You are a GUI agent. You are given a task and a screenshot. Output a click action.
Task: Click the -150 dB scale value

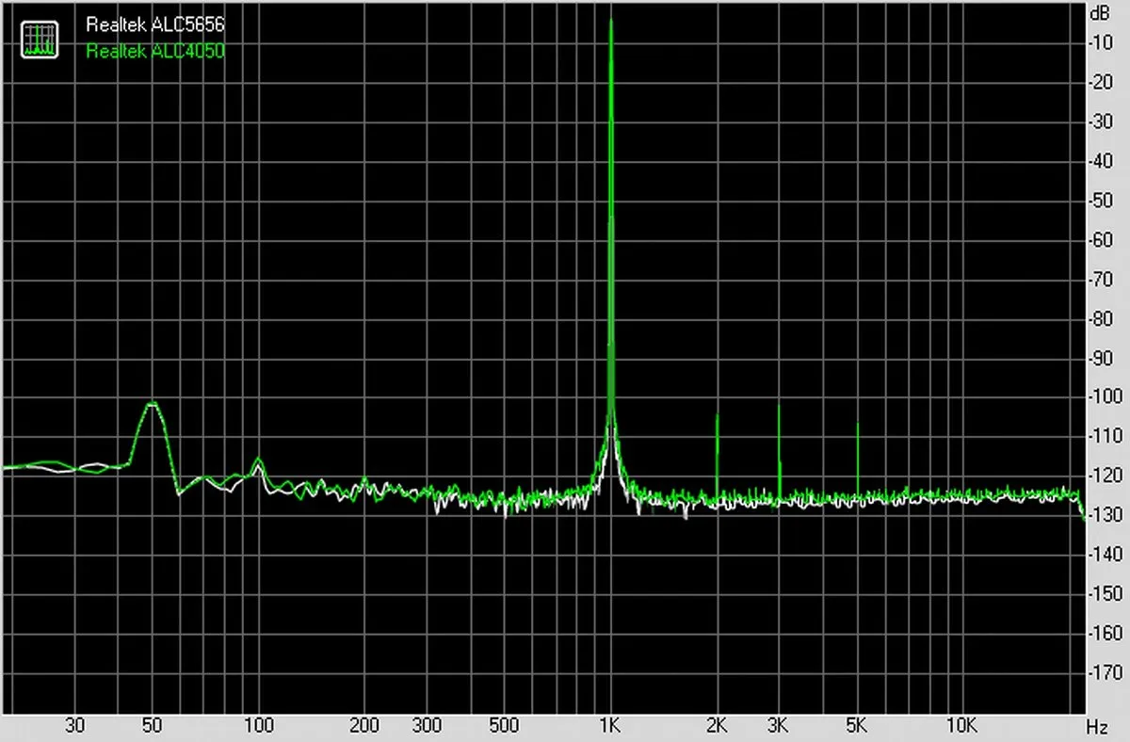(x=1105, y=594)
